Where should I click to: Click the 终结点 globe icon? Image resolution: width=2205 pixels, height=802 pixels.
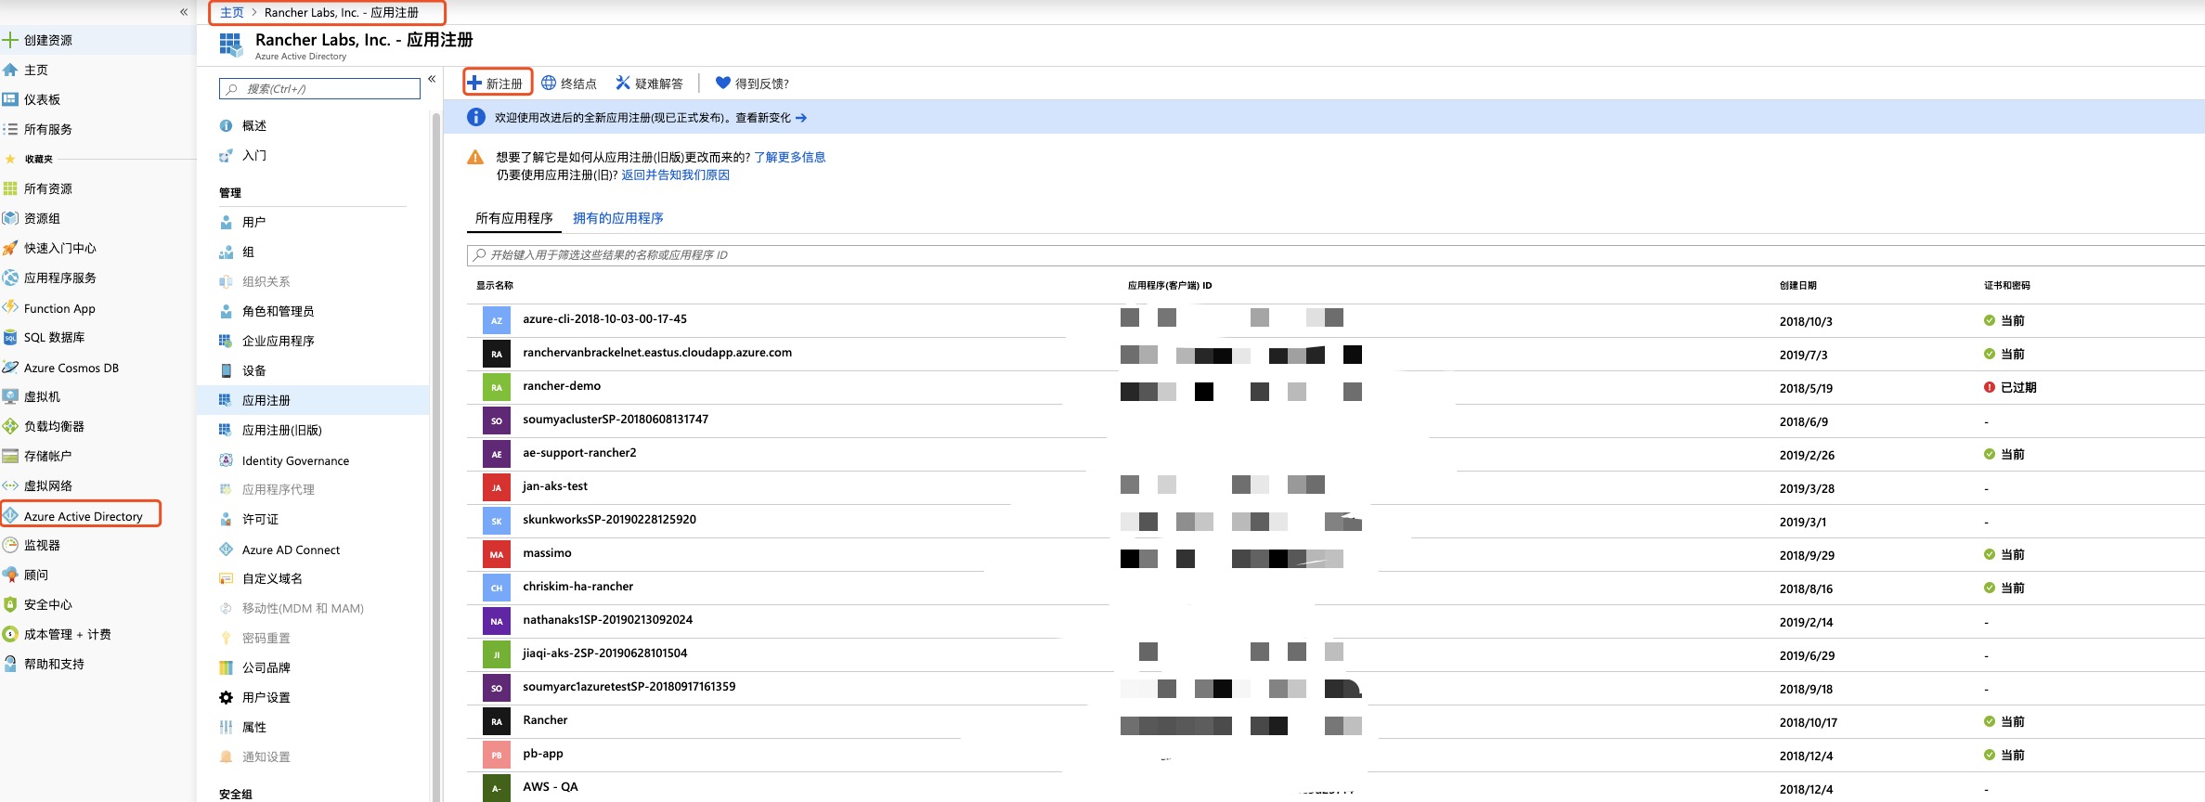click(x=549, y=83)
